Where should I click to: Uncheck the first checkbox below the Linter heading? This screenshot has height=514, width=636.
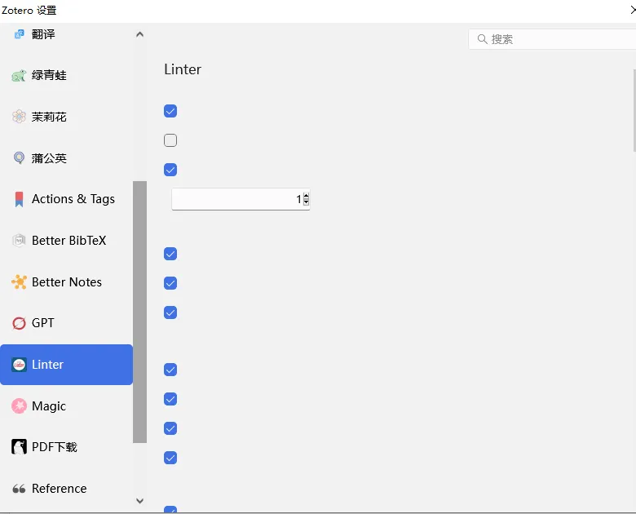coord(170,111)
